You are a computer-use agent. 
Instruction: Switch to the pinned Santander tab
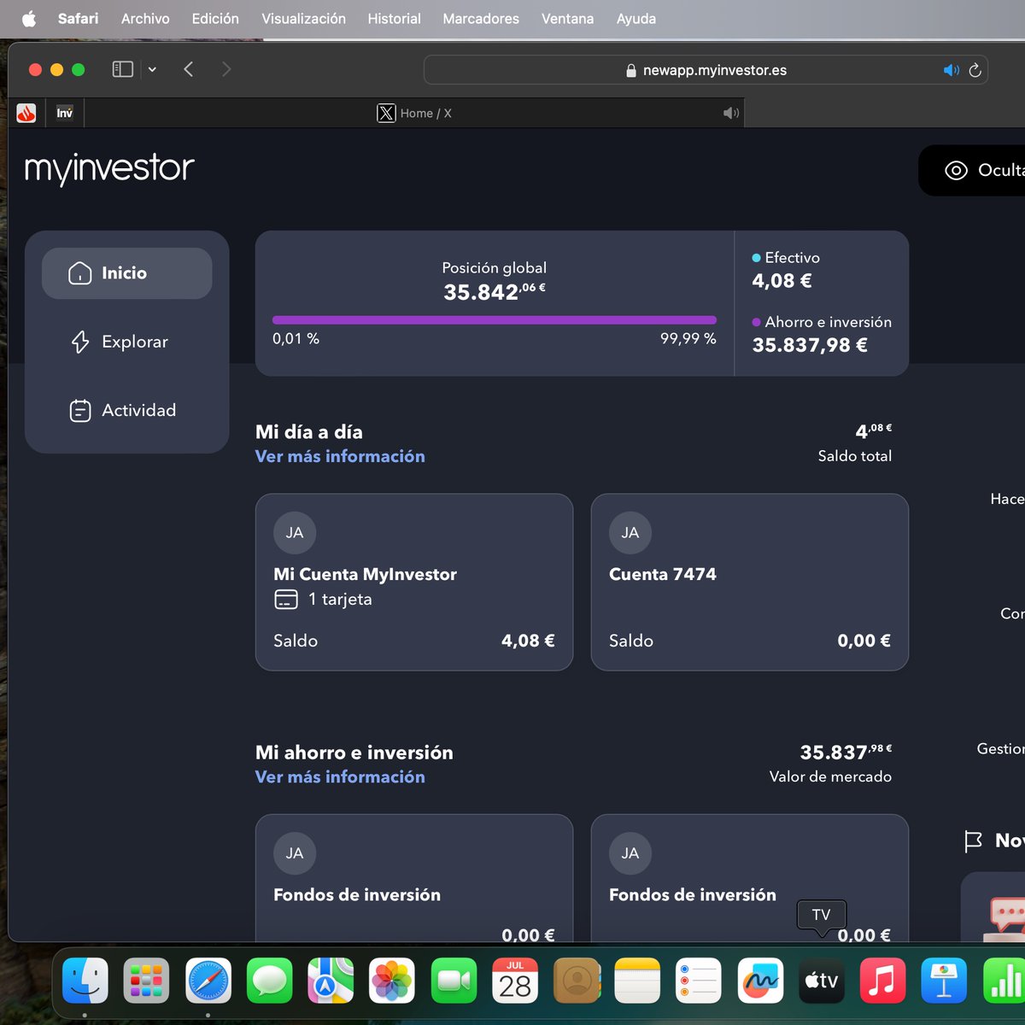point(26,113)
